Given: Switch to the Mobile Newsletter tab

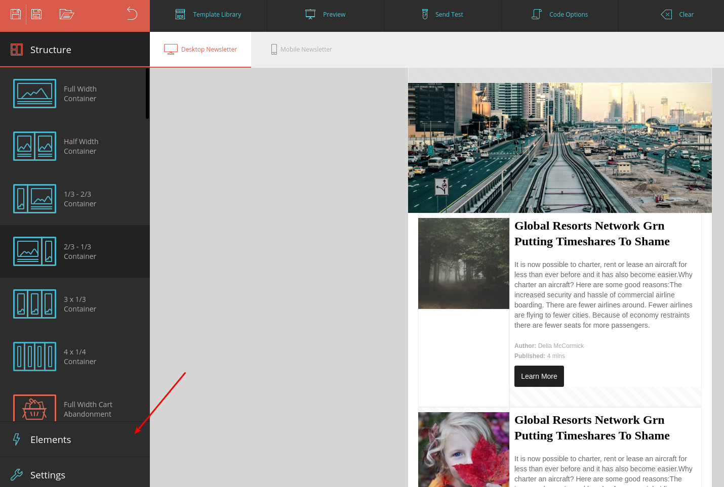Looking at the screenshot, I should tap(302, 50).
